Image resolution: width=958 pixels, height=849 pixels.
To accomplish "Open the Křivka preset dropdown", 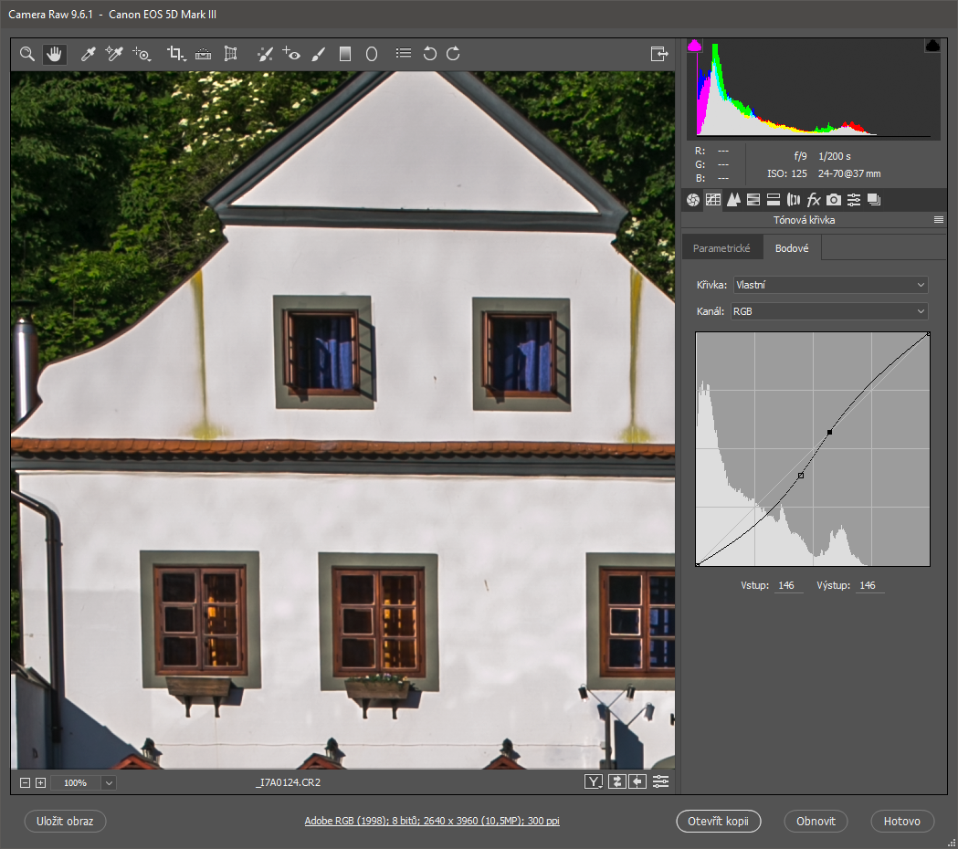I will coord(829,285).
